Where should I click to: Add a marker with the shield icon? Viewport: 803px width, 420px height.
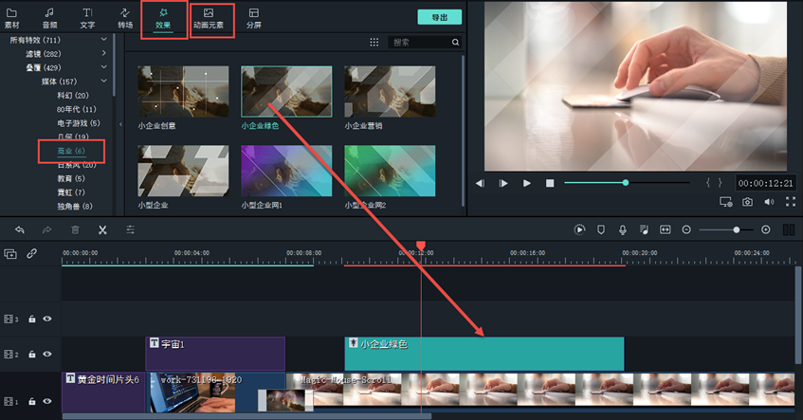(x=601, y=230)
